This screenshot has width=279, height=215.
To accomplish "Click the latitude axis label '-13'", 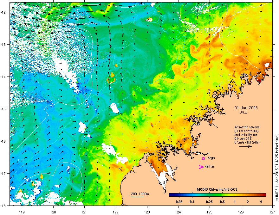I will (x=3, y=44).
